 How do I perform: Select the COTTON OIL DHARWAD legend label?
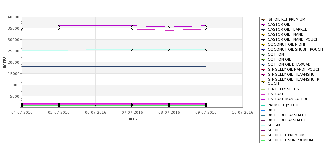pyautogui.click(x=289, y=64)
